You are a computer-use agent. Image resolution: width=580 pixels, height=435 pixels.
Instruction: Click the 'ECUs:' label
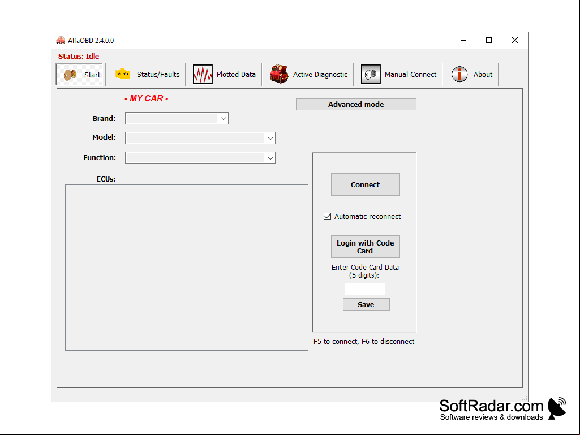click(106, 179)
